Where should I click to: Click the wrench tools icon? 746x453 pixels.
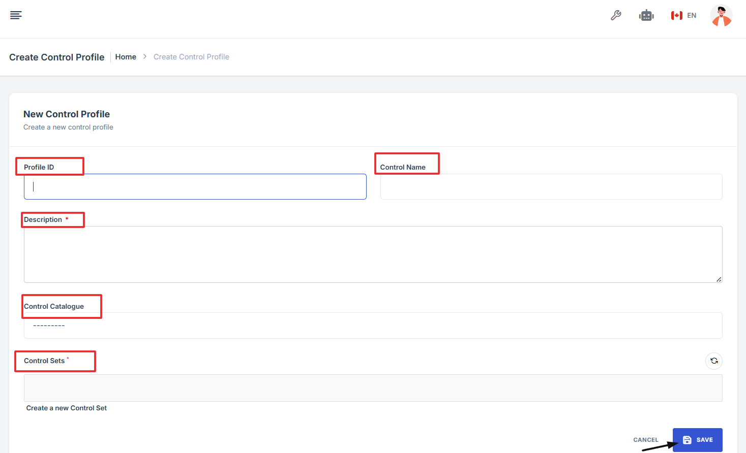[616, 16]
